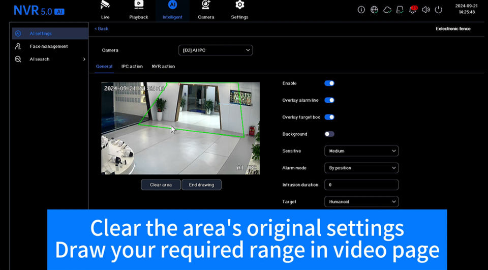Switch to the IPC action tab
This screenshot has width=488, height=270.
tap(132, 67)
